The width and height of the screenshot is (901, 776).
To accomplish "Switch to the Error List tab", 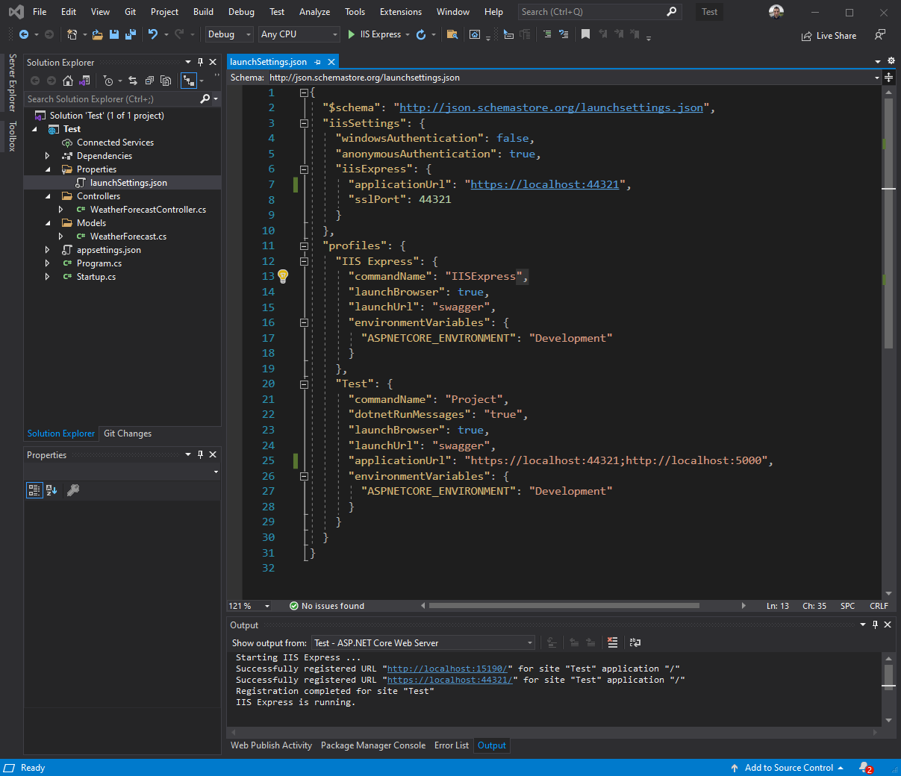I will (452, 745).
